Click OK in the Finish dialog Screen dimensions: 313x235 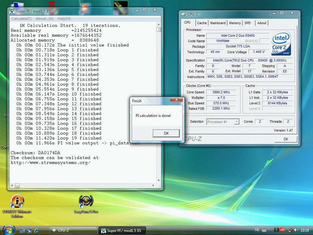166,133
